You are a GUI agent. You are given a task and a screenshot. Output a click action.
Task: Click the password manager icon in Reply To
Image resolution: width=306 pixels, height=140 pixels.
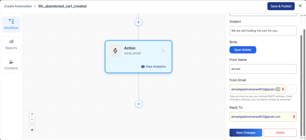[x=294, y=117]
